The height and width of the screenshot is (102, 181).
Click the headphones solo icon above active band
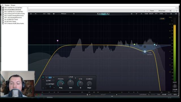coord(145,47)
